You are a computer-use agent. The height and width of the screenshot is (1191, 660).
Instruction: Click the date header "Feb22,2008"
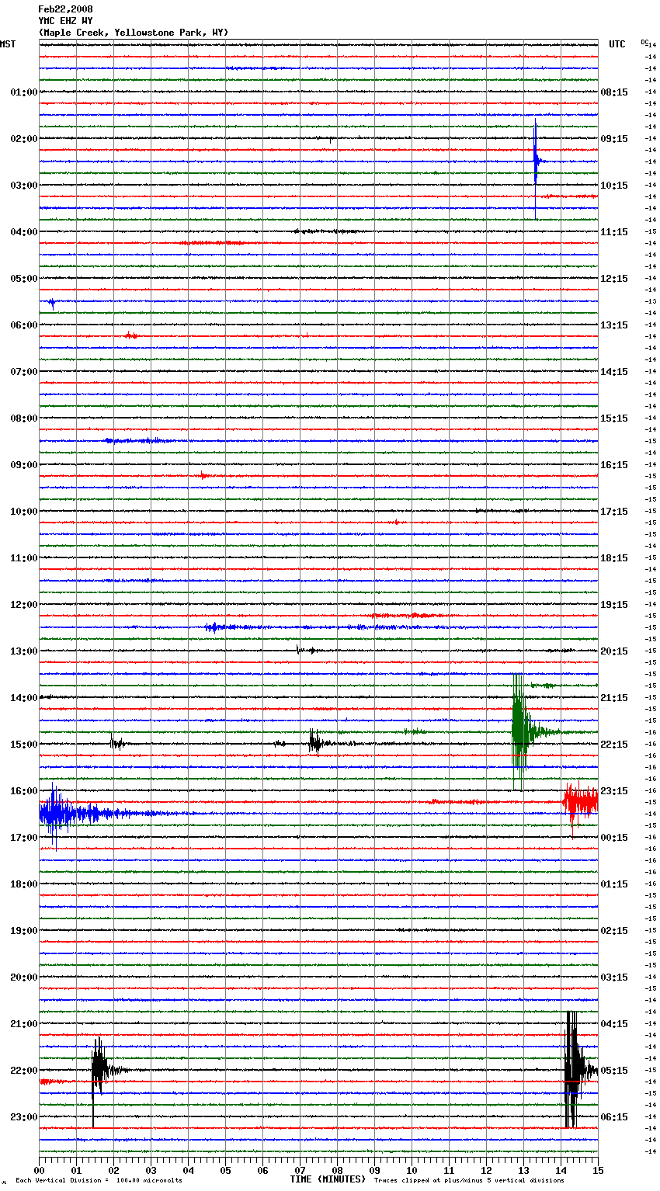pos(65,9)
